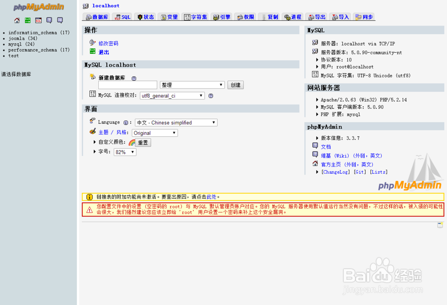
Task: Open the 维基 (Wiki) link
Action: click(351, 155)
